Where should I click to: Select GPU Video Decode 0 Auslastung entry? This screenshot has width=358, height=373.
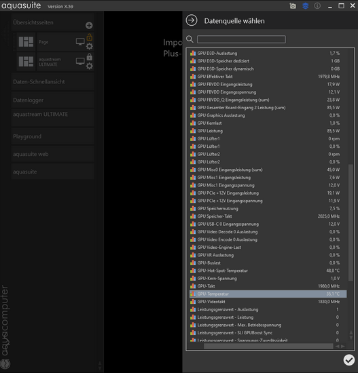coord(268,232)
